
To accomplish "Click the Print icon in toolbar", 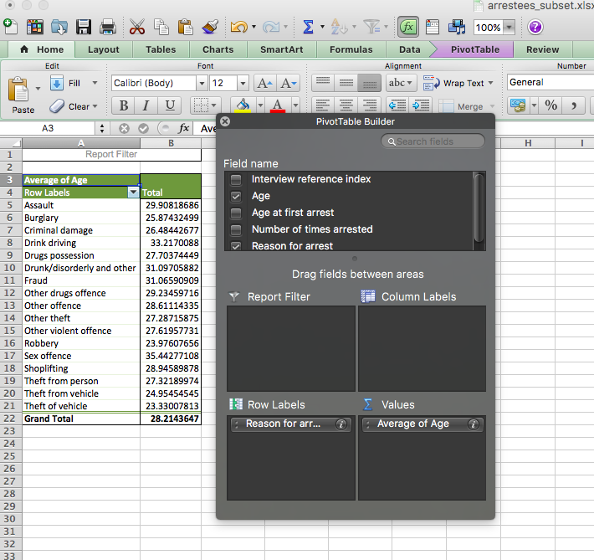I will pos(107,27).
